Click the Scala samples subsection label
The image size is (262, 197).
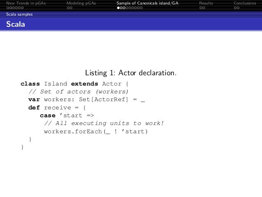[19, 14]
